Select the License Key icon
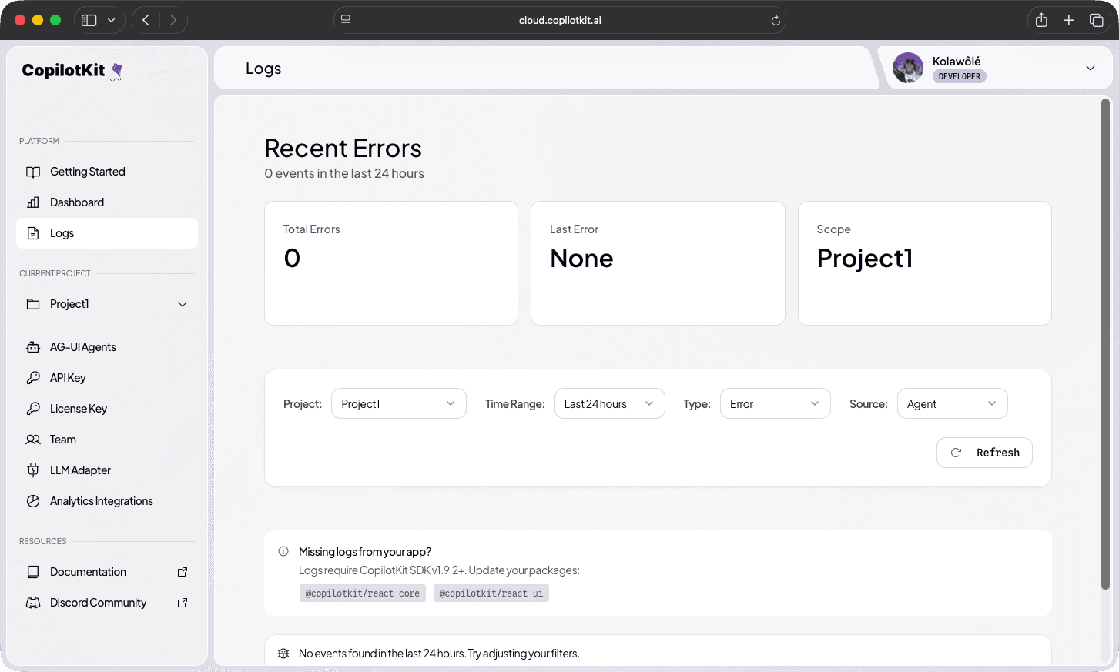Viewport: 1119px width, 672px height. pos(33,408)
